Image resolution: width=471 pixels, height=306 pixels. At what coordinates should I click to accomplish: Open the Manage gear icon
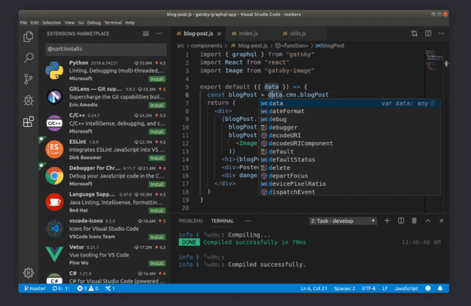(x=29, y=273)
